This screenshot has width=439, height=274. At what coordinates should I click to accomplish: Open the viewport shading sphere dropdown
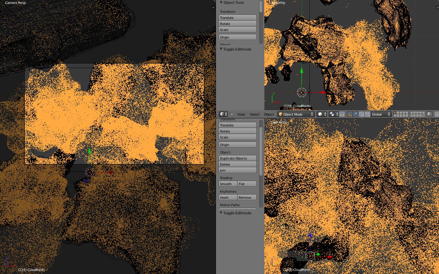click(x=322, y=114)
